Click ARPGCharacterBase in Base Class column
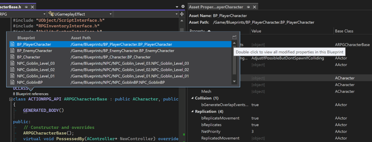The height and width of the screenshot is (142, 372). 352,45
